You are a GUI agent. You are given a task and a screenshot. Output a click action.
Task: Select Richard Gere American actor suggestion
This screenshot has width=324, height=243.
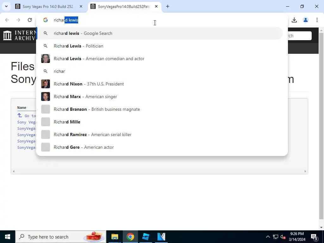pos(159,147)
